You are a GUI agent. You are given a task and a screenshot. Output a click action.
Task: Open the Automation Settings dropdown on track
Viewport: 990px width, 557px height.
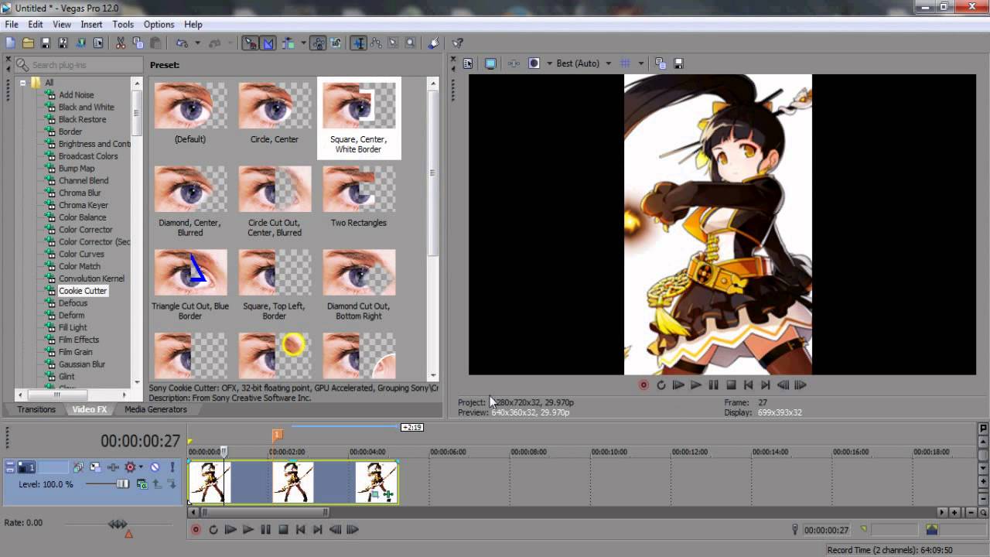click(x=141, y=467)
